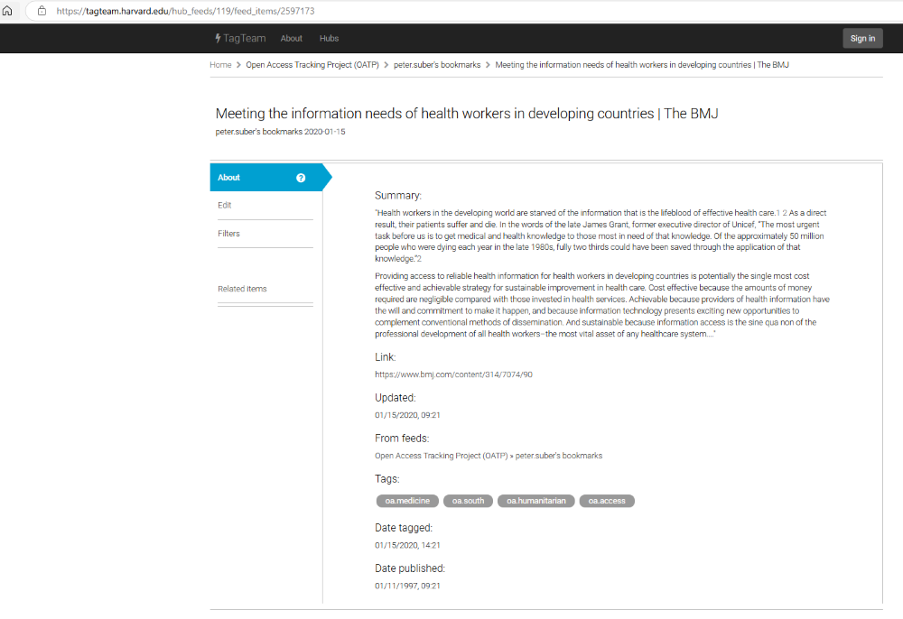Open peter.suber's bookmarks breadcrumb
This screenshot has width=903, height=619.
point(437,65)
